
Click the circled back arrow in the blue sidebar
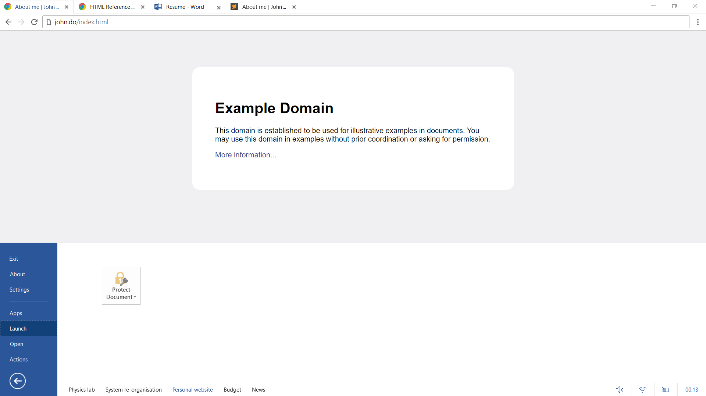coord(18,381)
